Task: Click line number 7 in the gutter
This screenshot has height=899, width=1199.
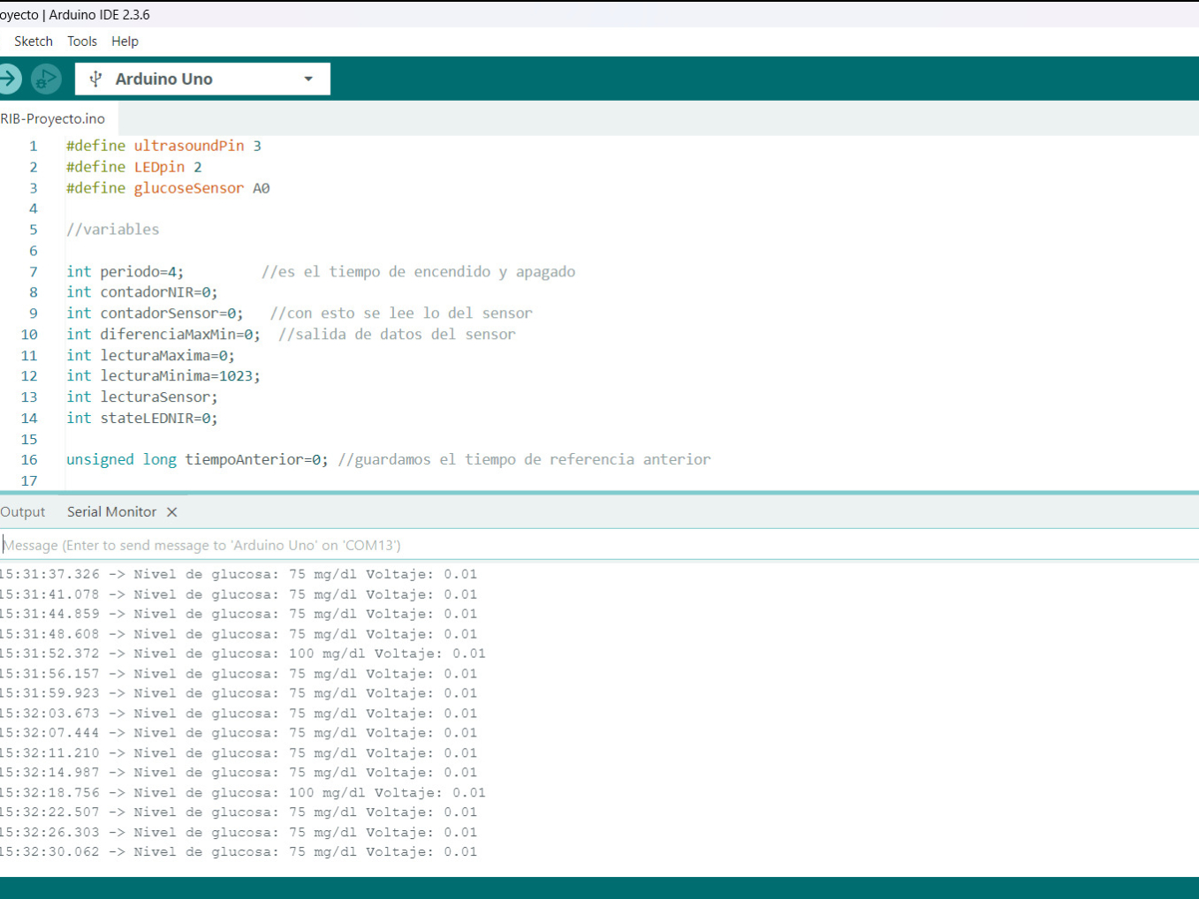Action: point(34,272)
